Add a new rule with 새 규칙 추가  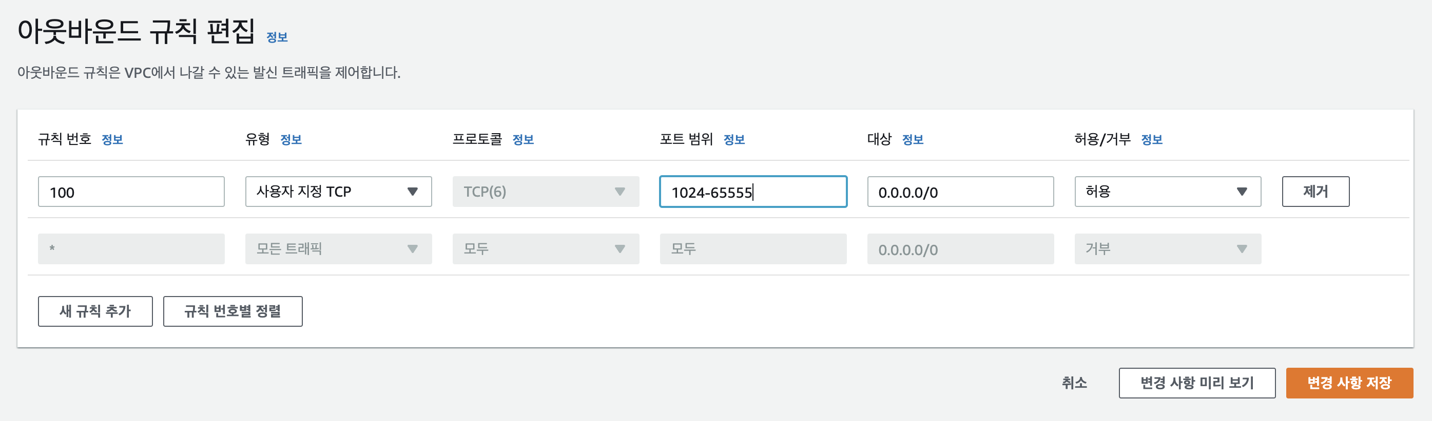click(95, 312)
